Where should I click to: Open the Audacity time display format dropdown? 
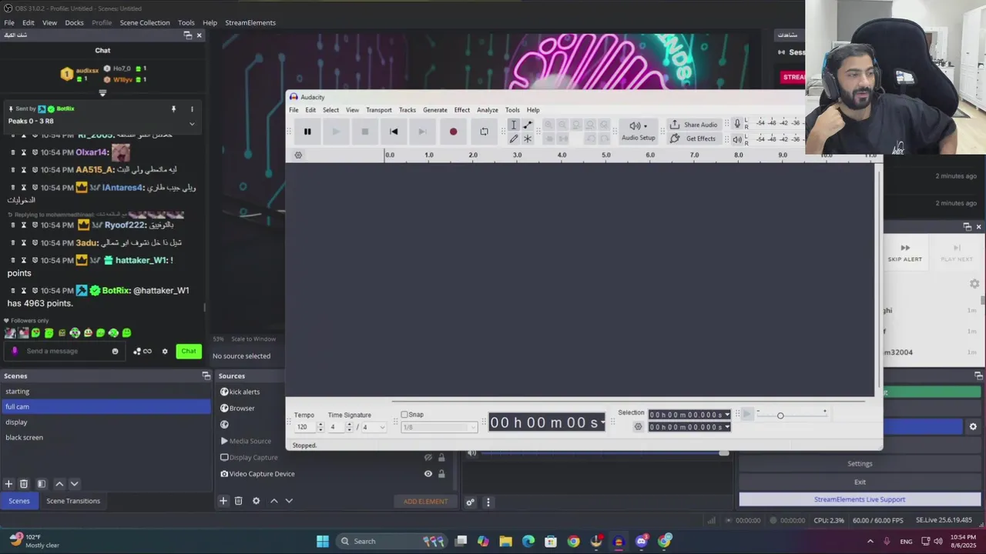(602, 423)
